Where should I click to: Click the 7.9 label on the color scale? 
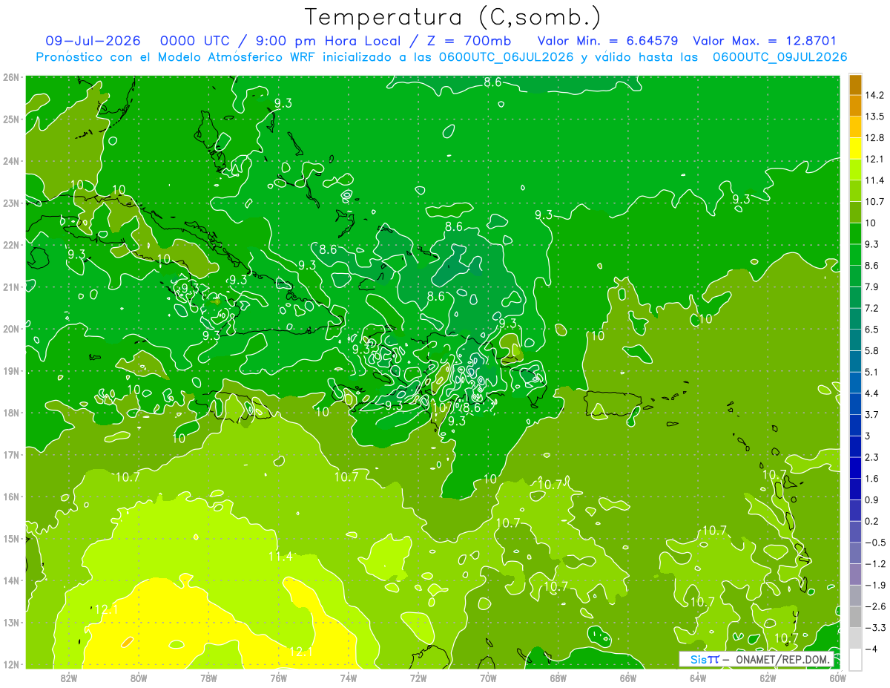pyautogui.click(x=872, y=286)
